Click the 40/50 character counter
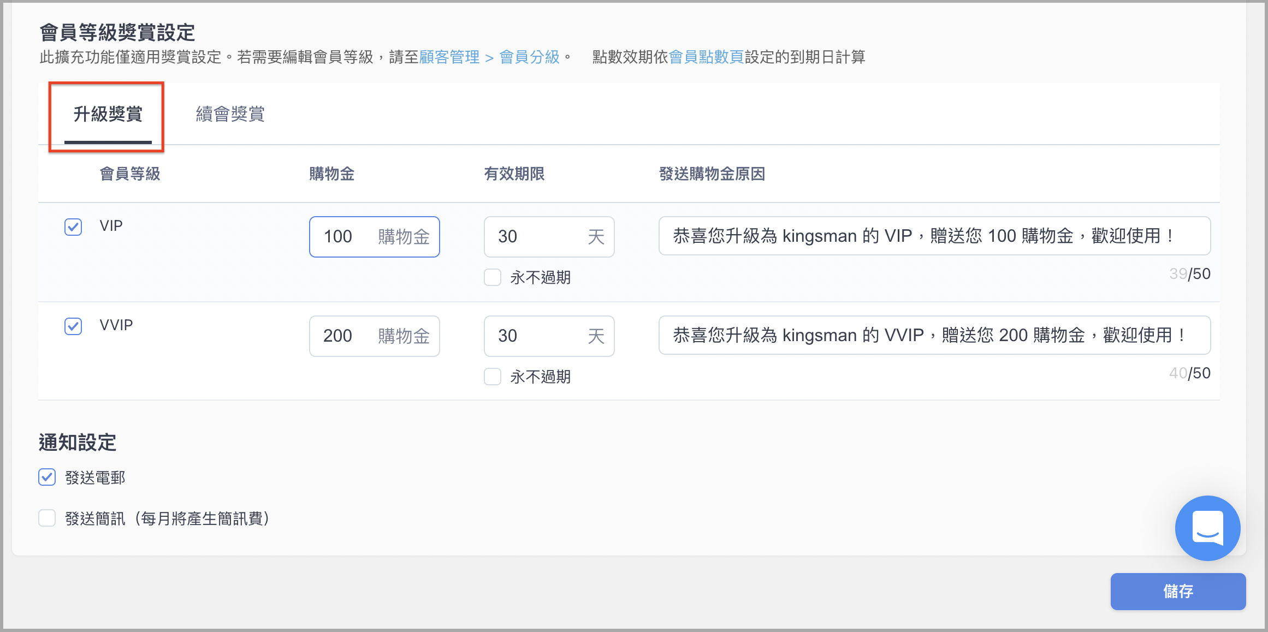This screenshot has height=632, width=1268. tap(1190, 373)
